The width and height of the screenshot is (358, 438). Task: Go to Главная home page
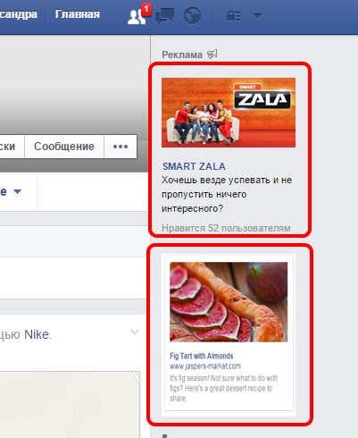[78, 14]
